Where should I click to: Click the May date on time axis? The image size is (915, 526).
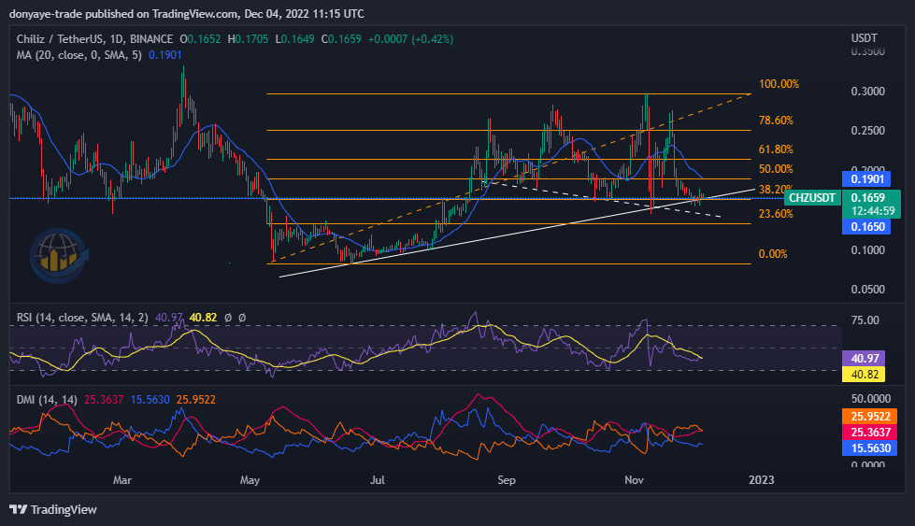(250, 480)
